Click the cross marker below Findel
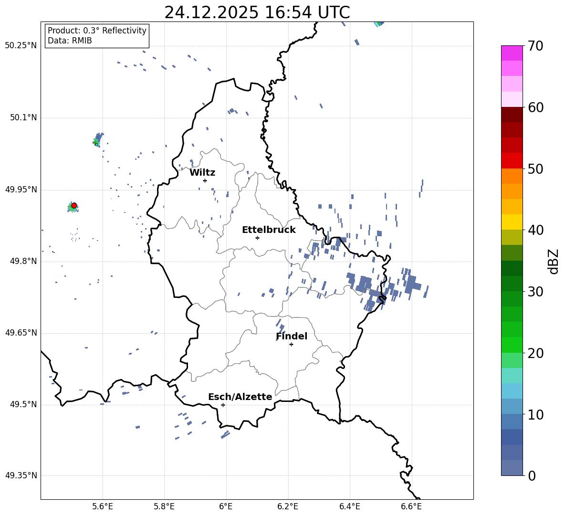The image size is (565, 516). [x=291, y=344]
